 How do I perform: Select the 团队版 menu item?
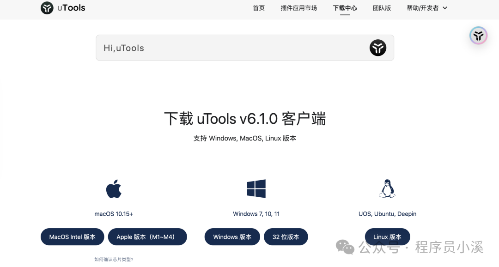(x=382, y=8)
